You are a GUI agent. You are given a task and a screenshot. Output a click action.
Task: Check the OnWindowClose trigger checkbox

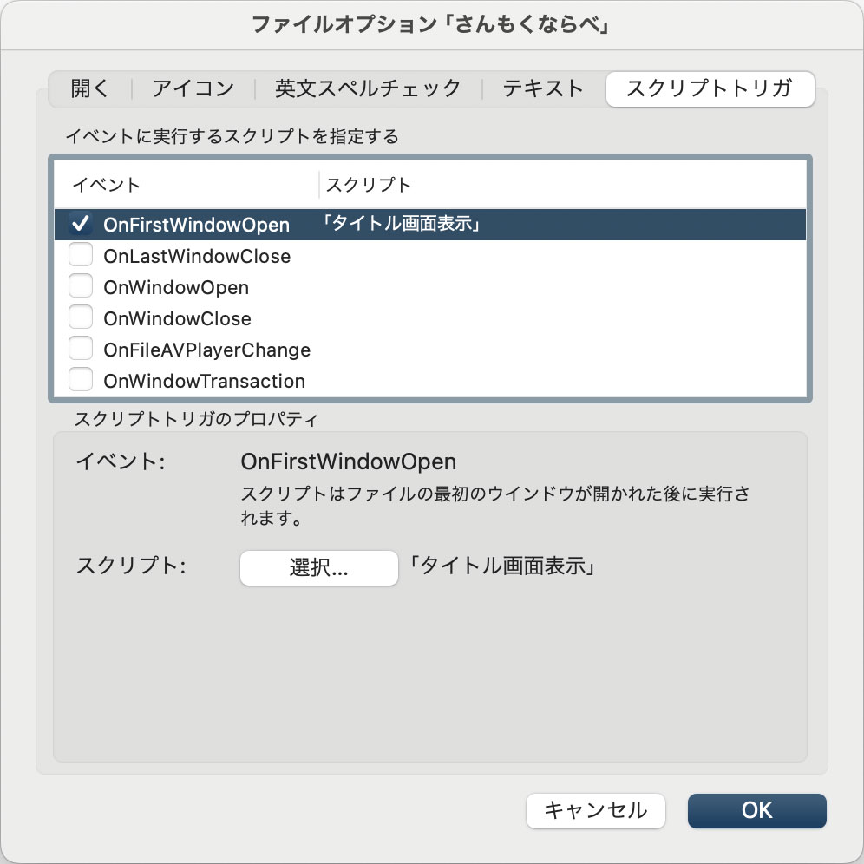(81, 318)
